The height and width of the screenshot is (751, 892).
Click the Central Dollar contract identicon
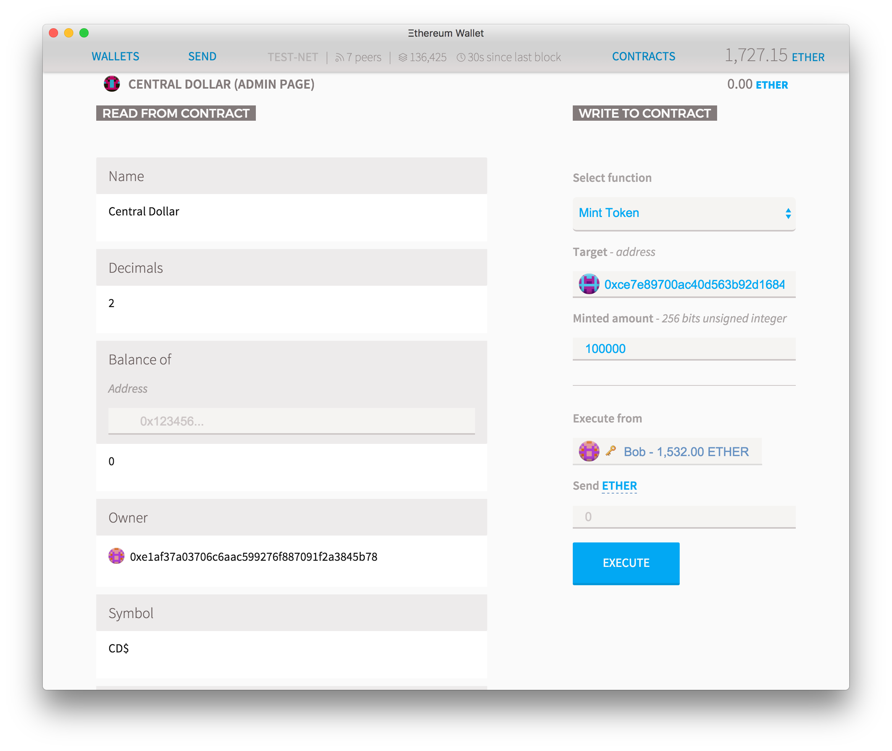click(x=112, y=84)
